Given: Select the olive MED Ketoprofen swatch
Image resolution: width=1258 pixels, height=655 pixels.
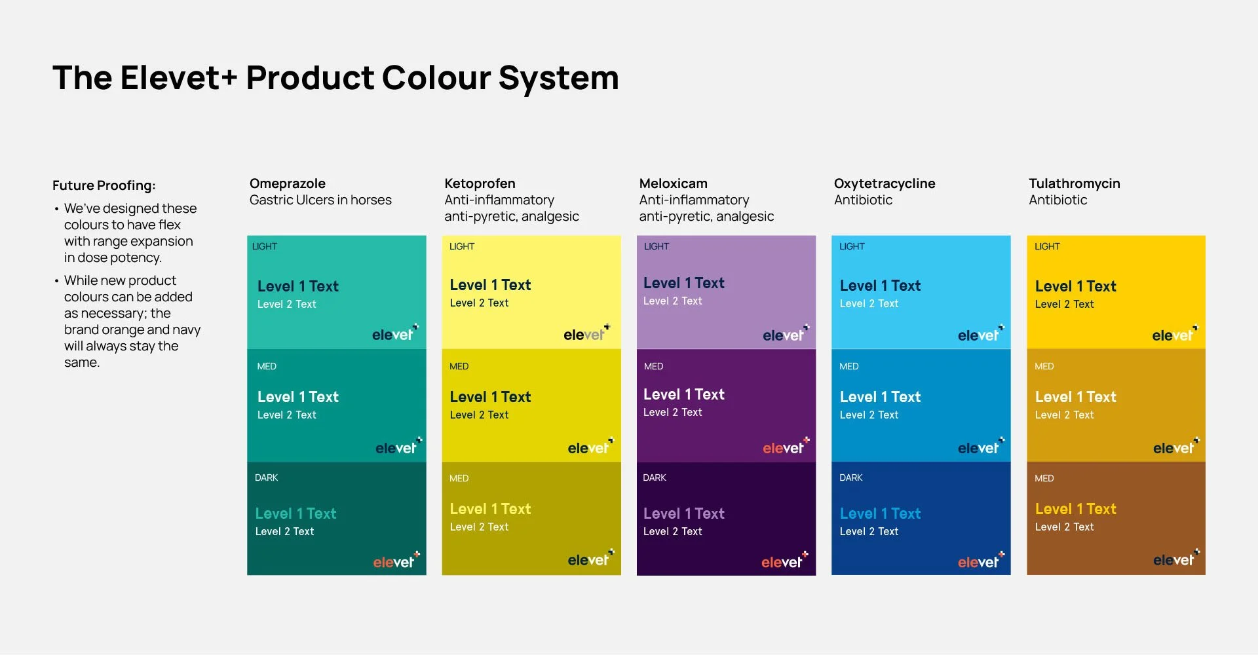Looking at the screenshot, I should coord(531,519).
